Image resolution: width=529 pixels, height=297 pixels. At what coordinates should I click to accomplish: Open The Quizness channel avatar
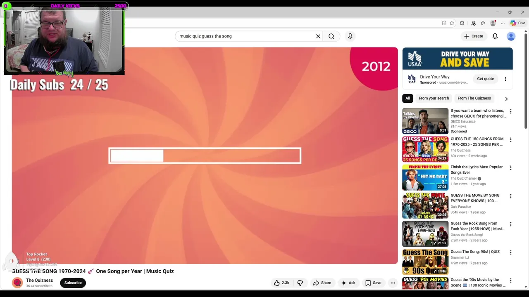pos(17,283)
